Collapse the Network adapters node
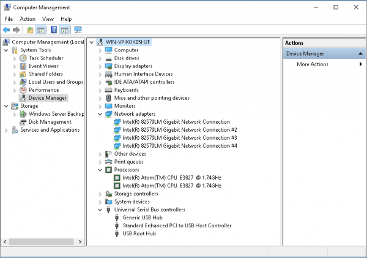This screenshot has width=367, height=258. [x=100, y=114]
